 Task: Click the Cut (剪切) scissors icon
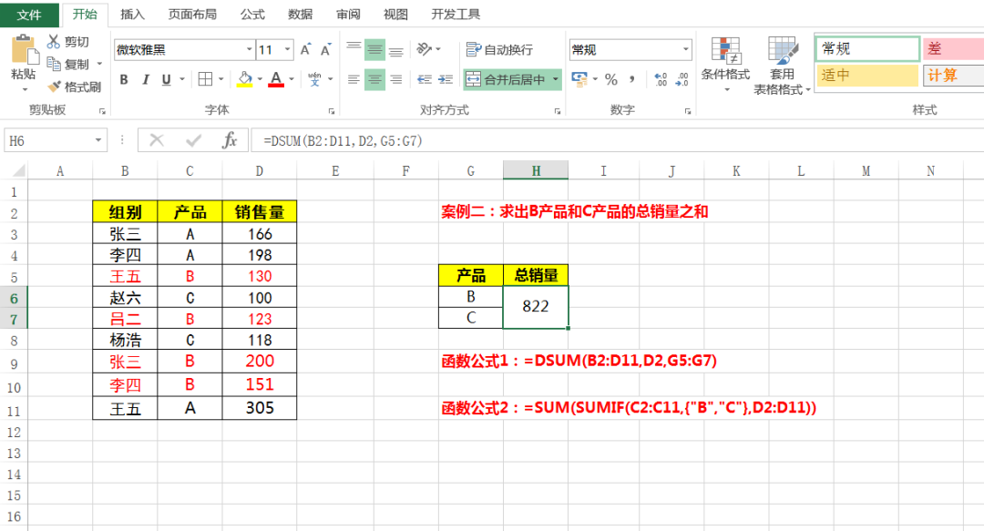[54, 42]
